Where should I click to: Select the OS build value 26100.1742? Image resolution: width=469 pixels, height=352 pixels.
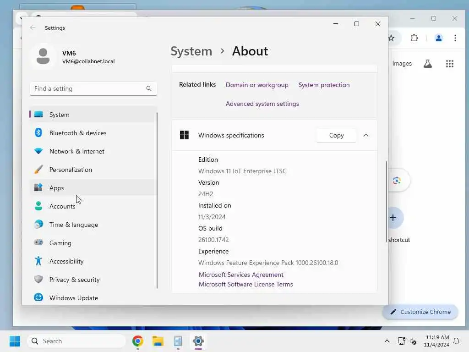(213, 240)
